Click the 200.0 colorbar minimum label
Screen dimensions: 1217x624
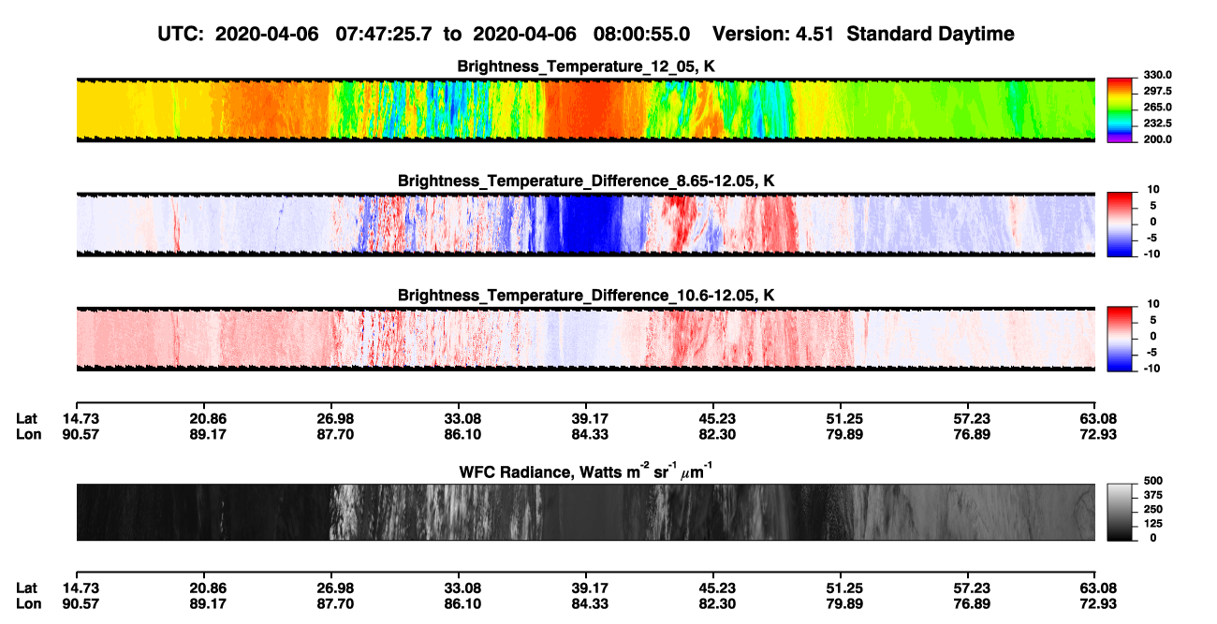point(1158,139)
